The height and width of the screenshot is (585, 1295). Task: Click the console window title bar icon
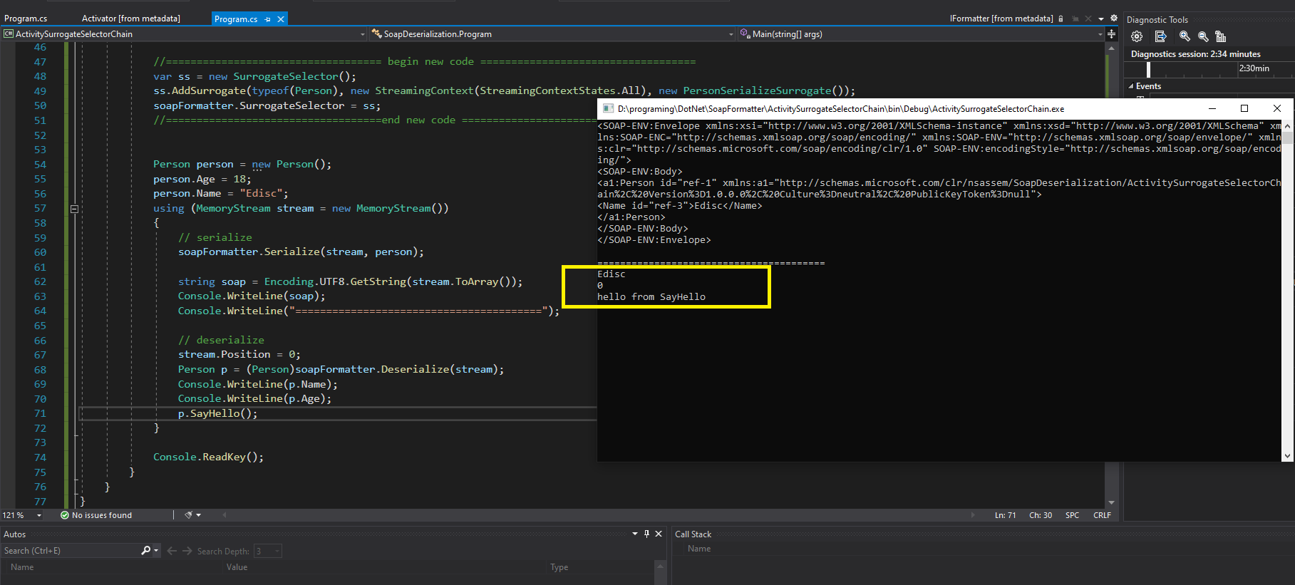(608, 108)
